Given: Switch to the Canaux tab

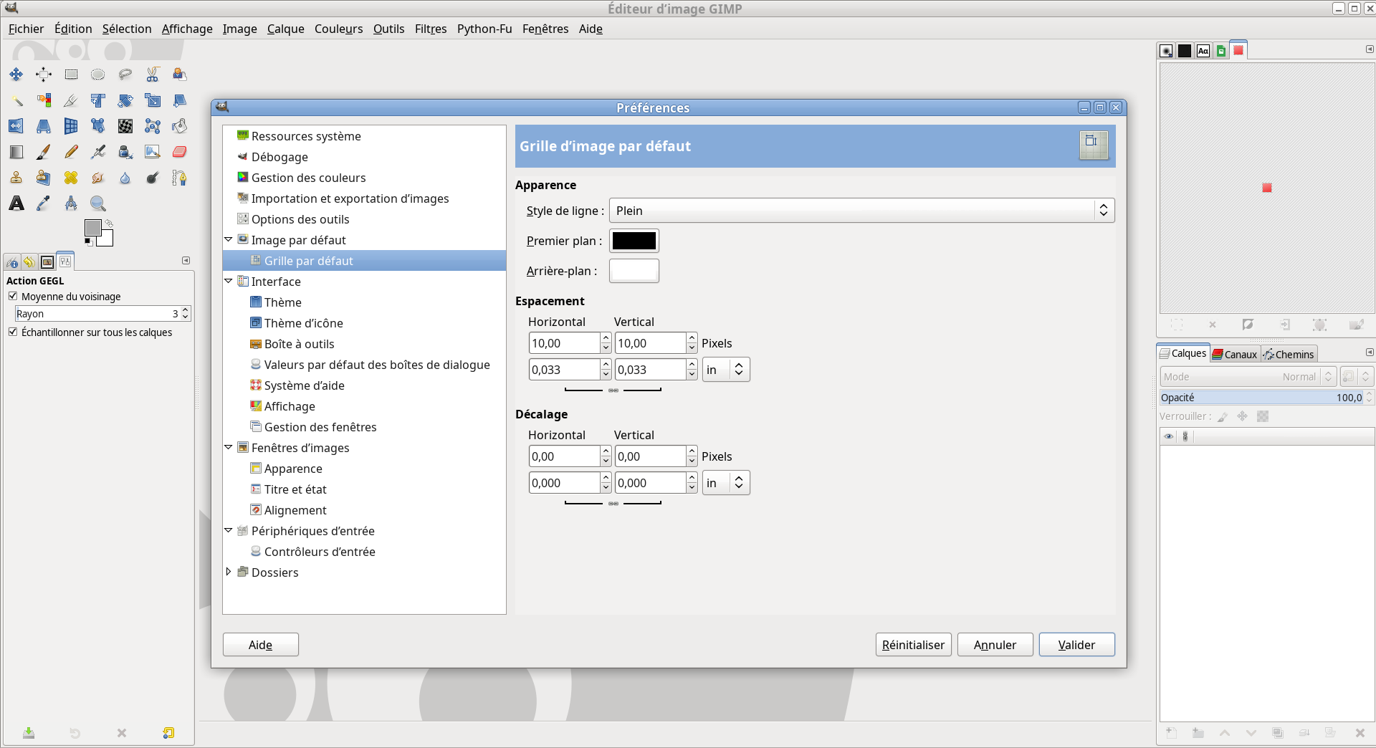Looking at the screenshot, I should [1236, 354].
